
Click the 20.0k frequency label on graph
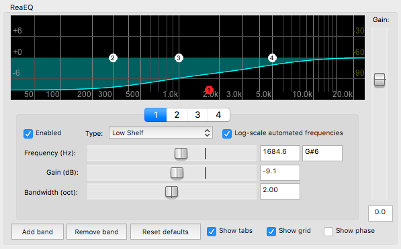[x=343, y=94]
